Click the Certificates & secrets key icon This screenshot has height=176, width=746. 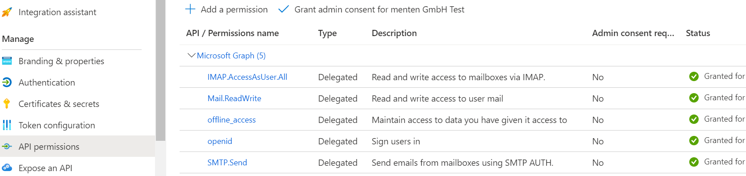[x=6, y=104]
